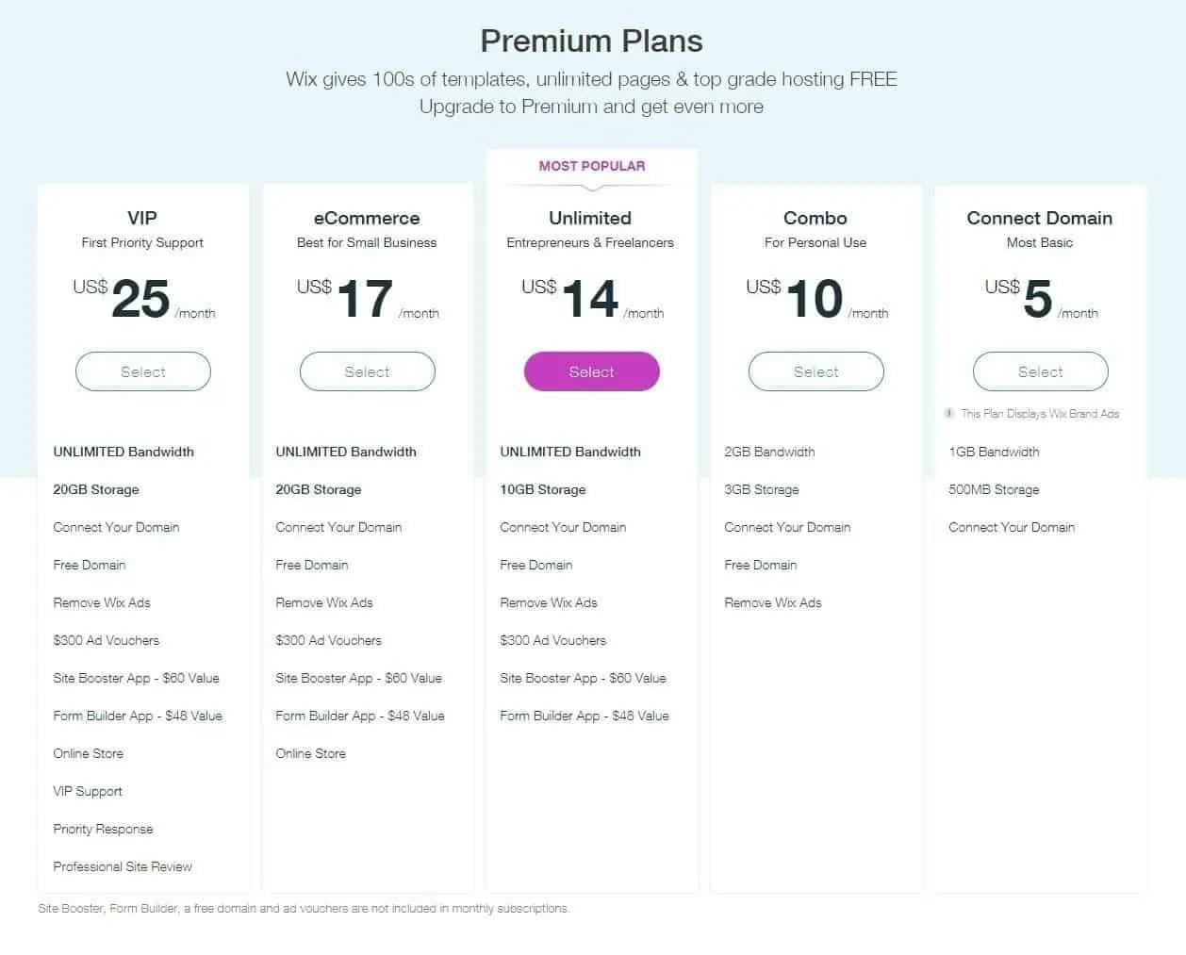Click the Combo plan heading
The width and height of the screenshot is (1186, 955).
coord(815,218)
